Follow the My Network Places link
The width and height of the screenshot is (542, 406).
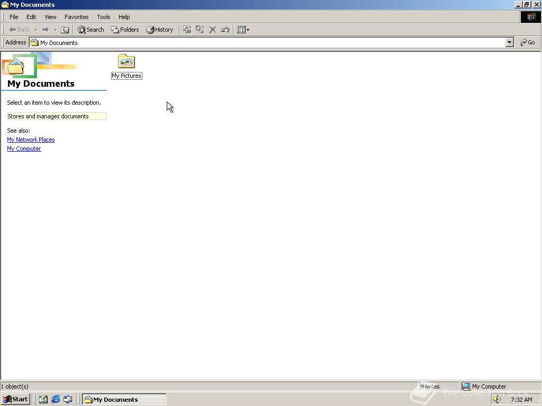31,140
